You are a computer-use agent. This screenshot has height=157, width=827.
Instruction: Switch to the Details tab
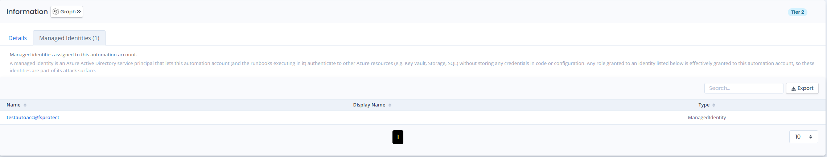click(17, 38)
